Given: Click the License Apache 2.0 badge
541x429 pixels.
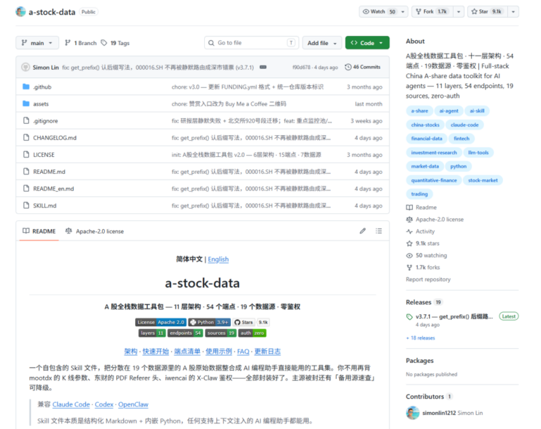Looking at the screenshot, I should pos(161,322).
